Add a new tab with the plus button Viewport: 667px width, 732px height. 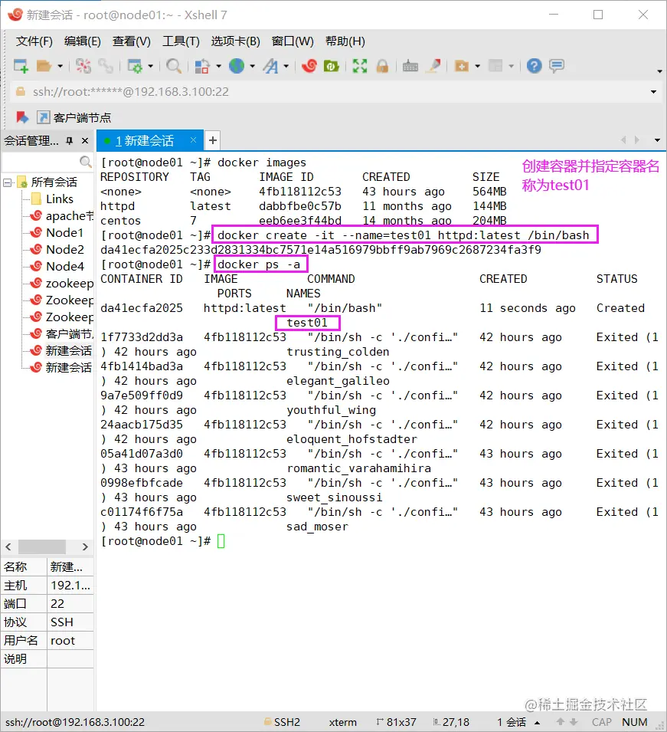click(x=212, y=140)
